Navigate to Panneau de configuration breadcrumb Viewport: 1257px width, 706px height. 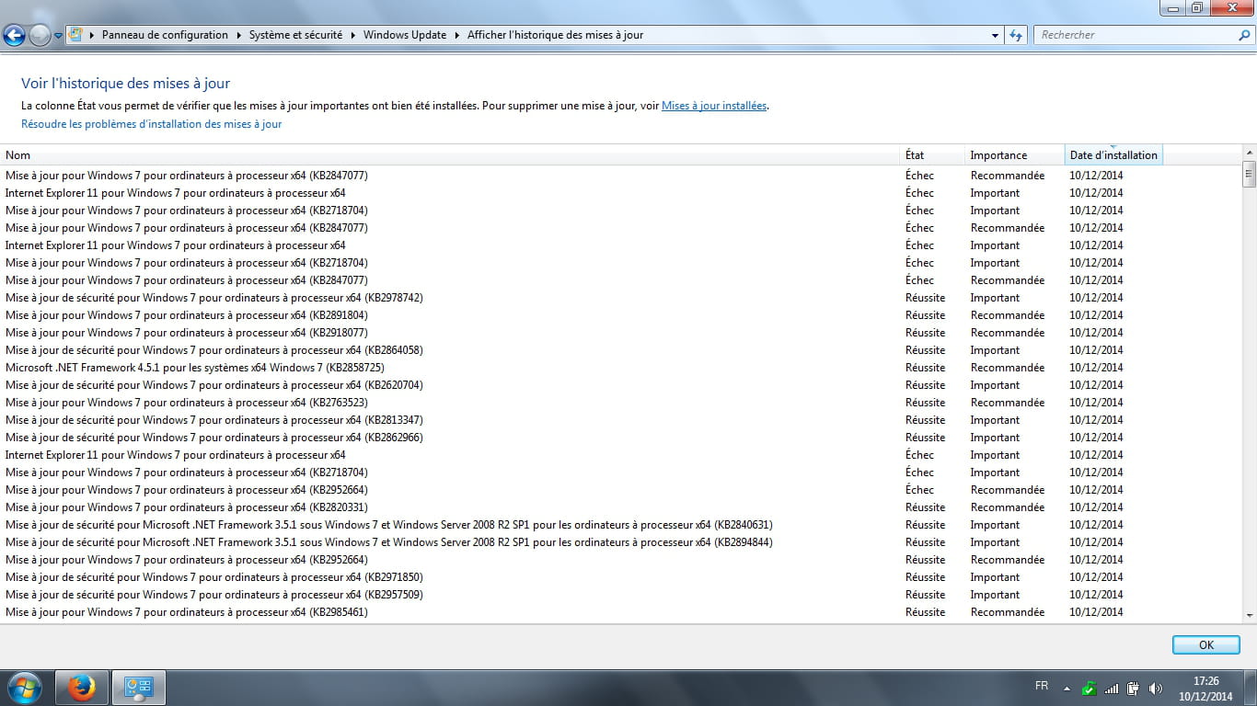click(x=165, y=35)
